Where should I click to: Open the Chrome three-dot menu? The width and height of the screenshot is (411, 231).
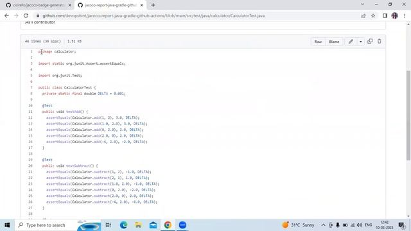[405, 16]
